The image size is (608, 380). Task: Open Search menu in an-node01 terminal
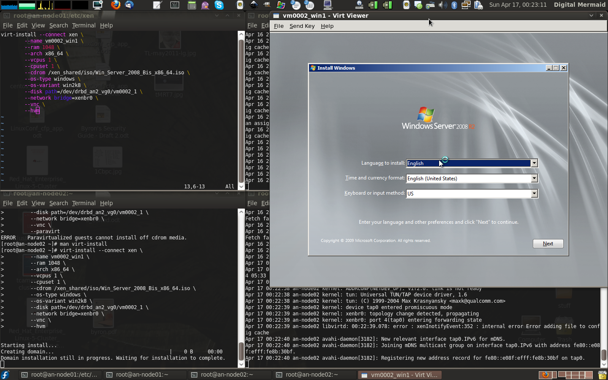pos(58,25)
